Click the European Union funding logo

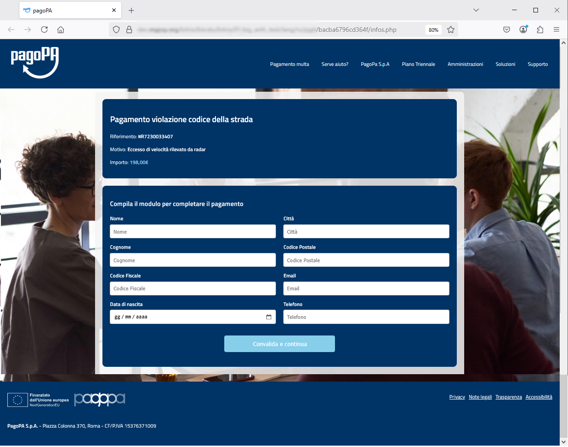[38, 400]
